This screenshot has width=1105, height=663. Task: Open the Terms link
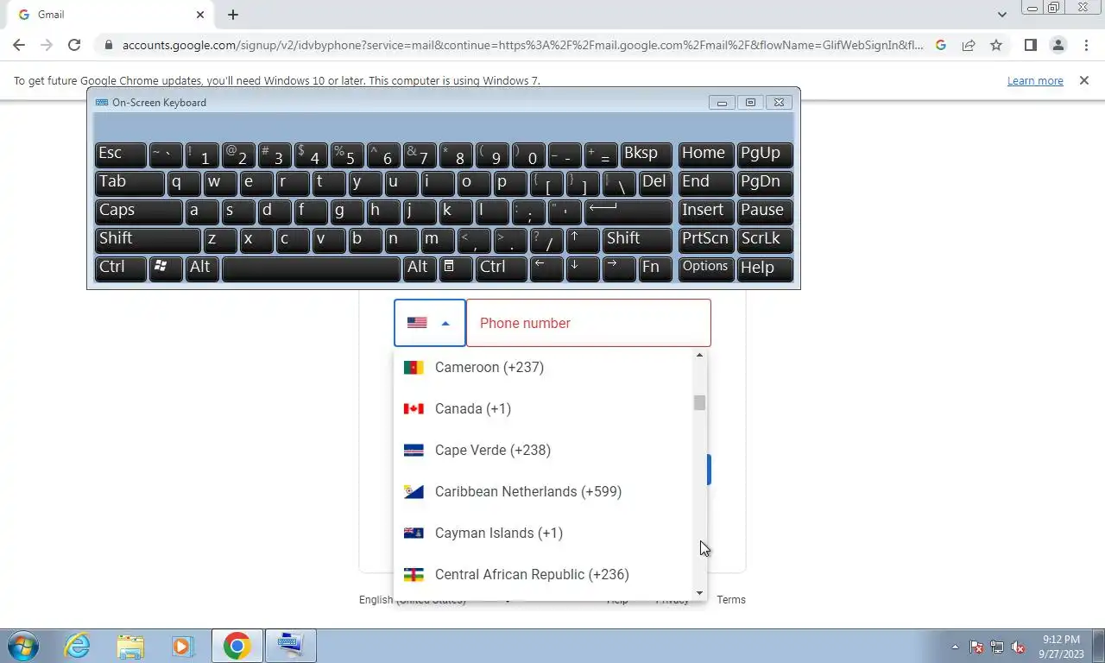coord(731,599)
